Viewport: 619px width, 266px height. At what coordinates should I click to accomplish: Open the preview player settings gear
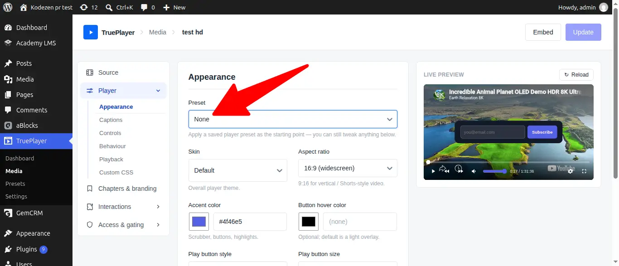(571, 171)
